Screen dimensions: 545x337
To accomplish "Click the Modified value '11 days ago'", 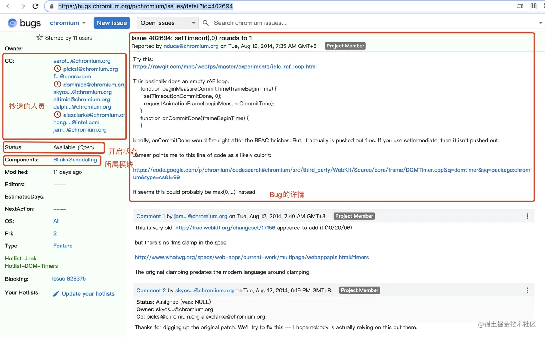I will 68,172.
